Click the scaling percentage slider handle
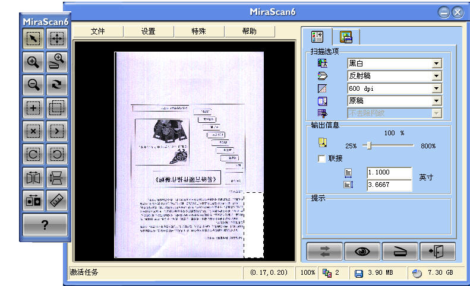The height and width of the screenshot is (286, 470). (368, 145)
